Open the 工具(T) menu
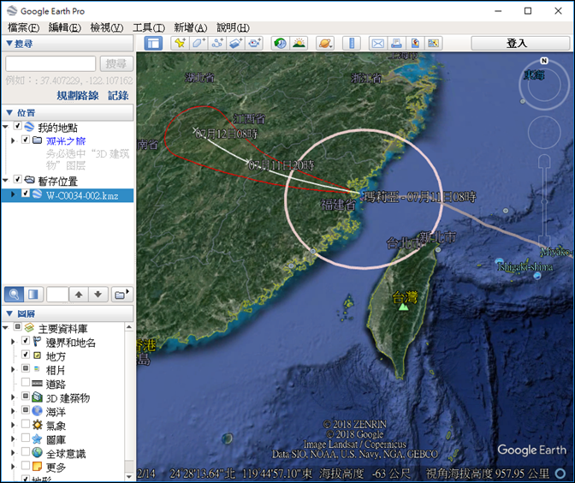Screen dimensions: 575x483 click(149, 27)
